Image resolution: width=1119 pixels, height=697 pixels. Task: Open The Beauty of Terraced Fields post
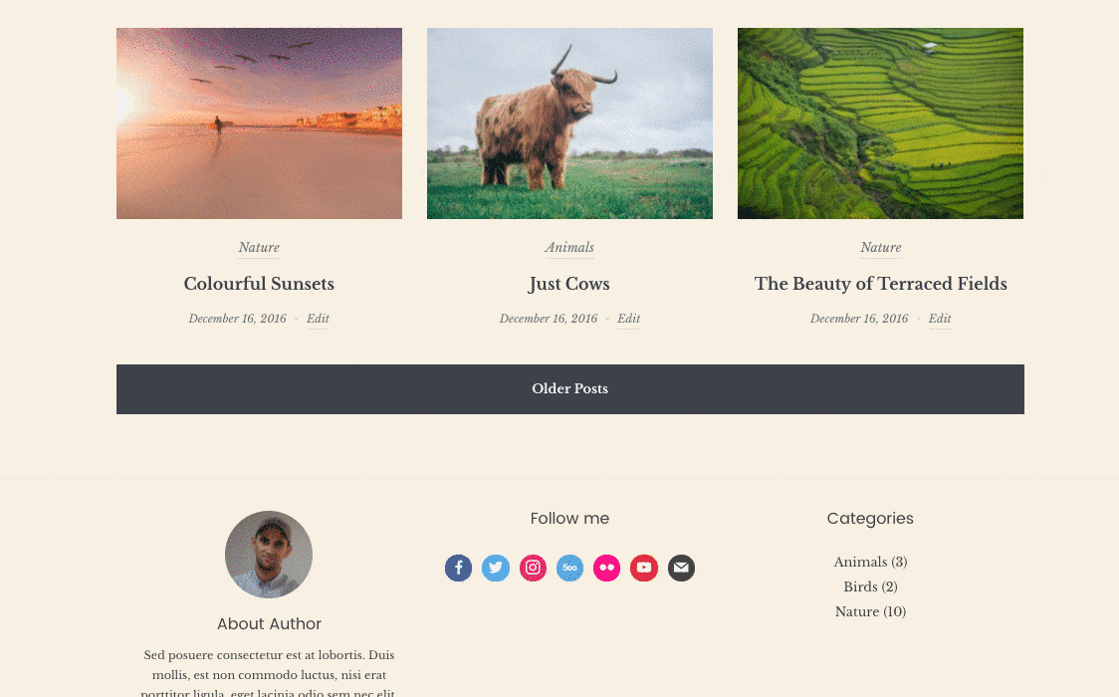click(881, 284)
